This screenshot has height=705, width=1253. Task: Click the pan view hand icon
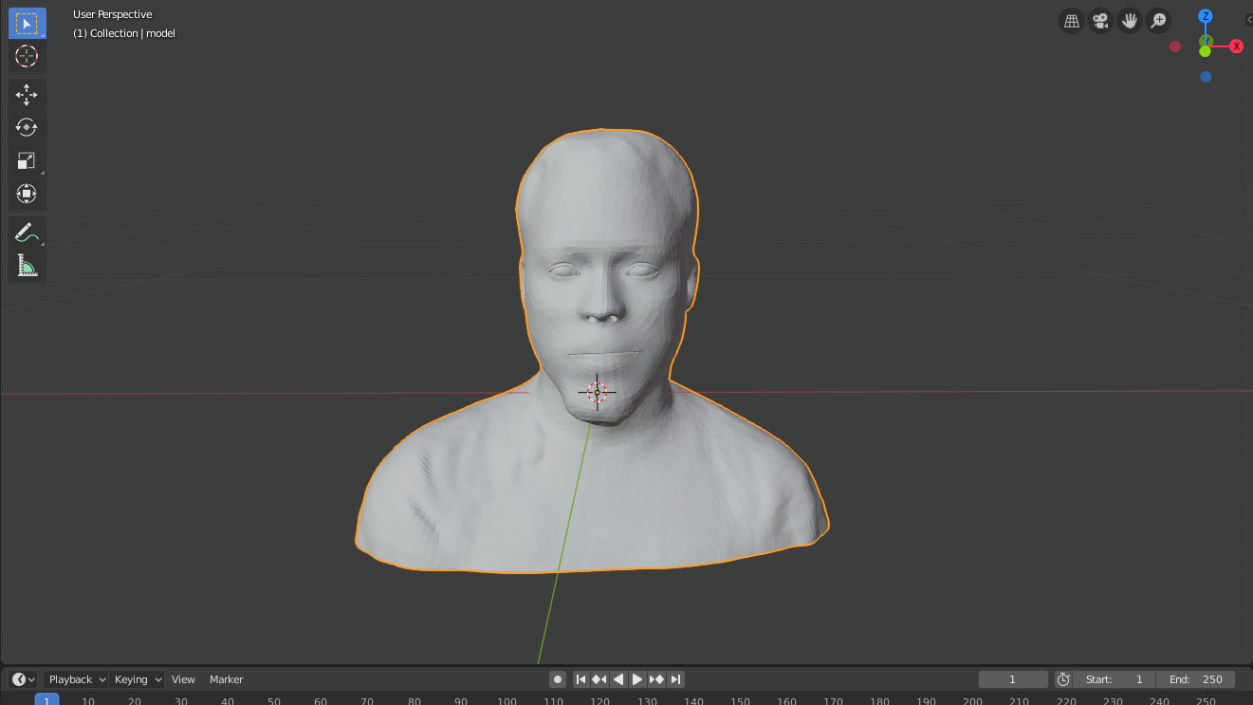[1129, 21]
